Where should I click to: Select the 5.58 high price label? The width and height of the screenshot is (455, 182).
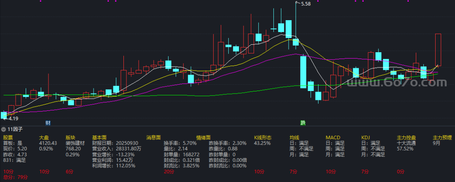305,4
